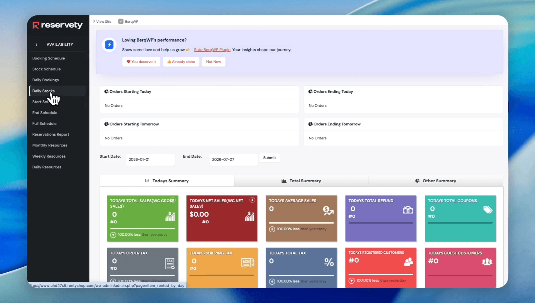The height and width of the screenshot is (303, 535).
Task: Open Stock Schedule in the sidebar
Action: coord(46,69)
